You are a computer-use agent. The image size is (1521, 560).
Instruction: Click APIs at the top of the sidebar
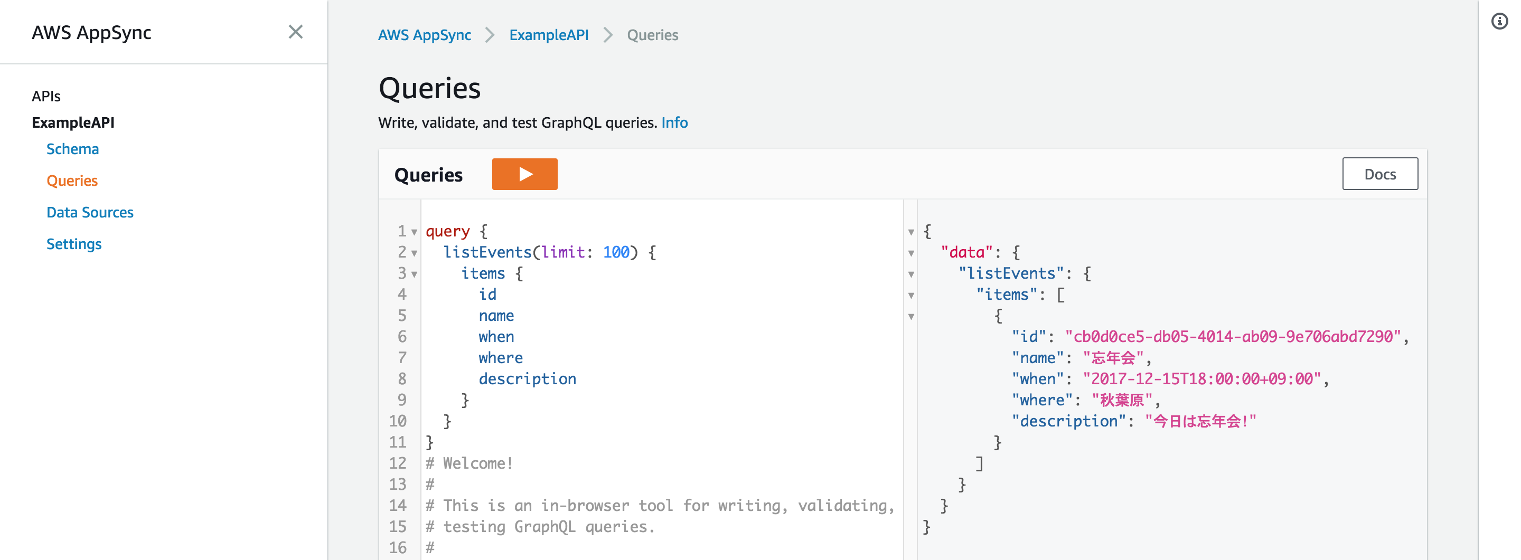46,96
